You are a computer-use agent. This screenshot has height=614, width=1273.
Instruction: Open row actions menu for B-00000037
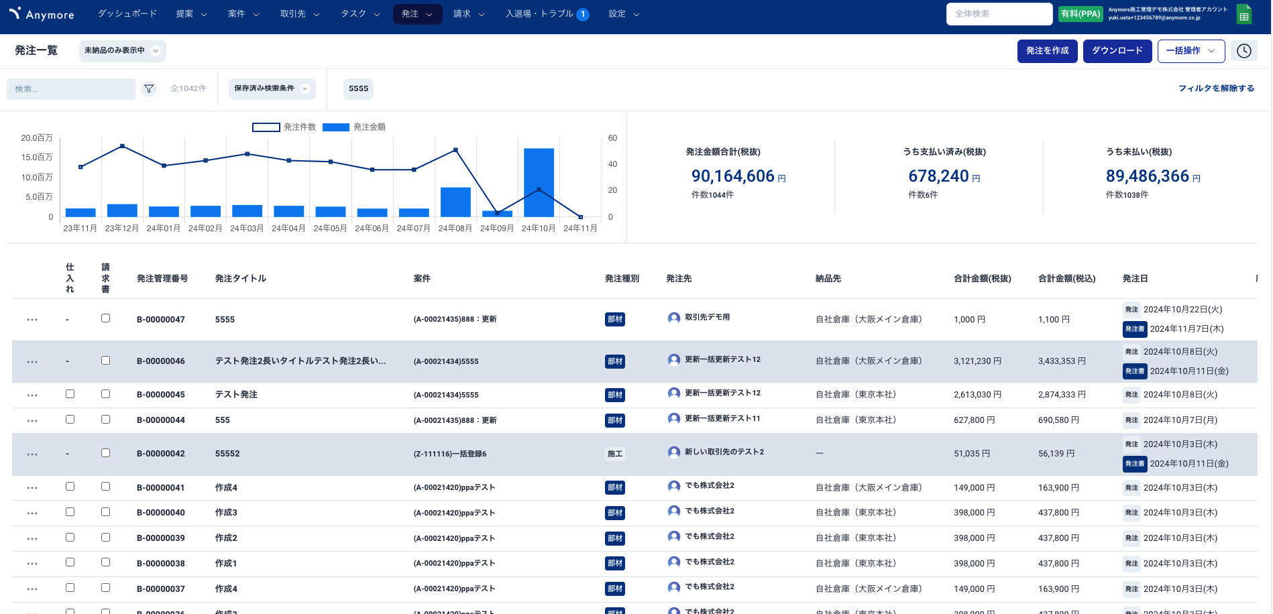pos(32,589)
